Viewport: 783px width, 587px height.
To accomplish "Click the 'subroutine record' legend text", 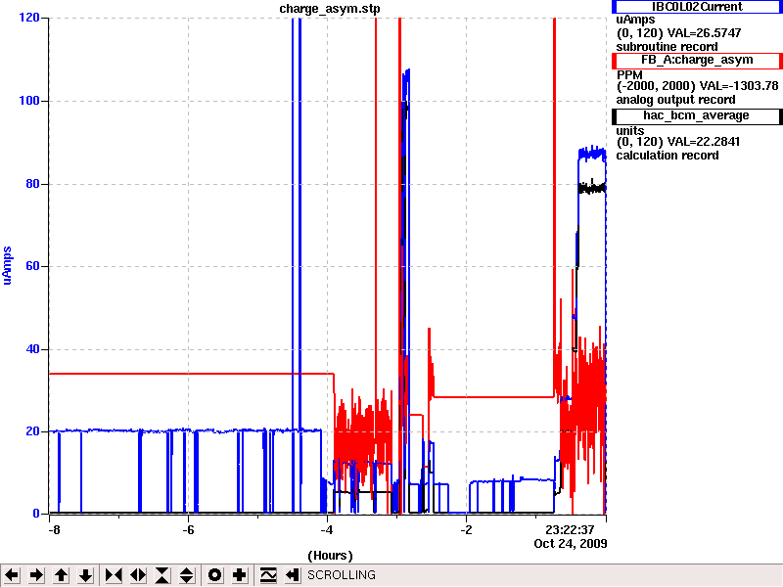I will (x=667, y=47).
